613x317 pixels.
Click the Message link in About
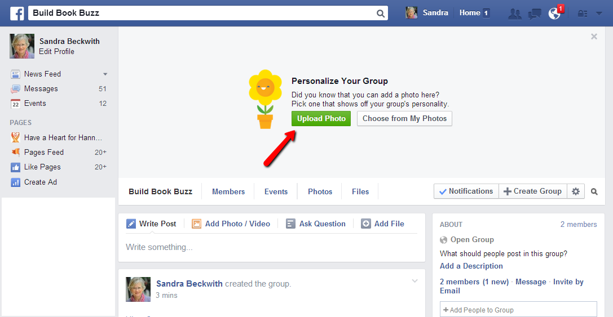click(531, 282)
